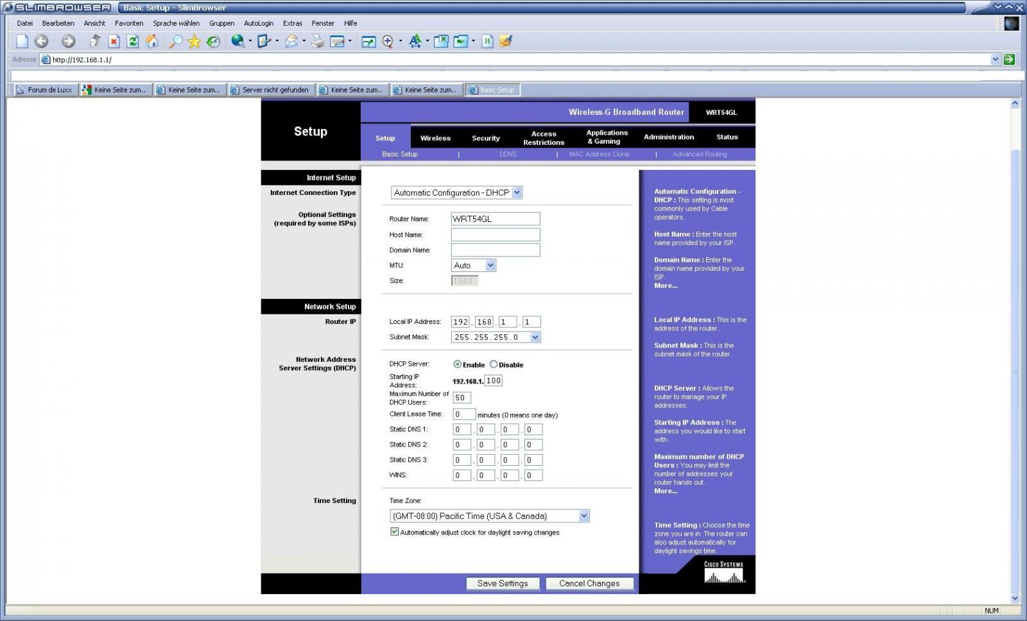Viewport: 1027px width, 621px height.
Task: Click the full screen toggle icon
Action: [368, 41]
